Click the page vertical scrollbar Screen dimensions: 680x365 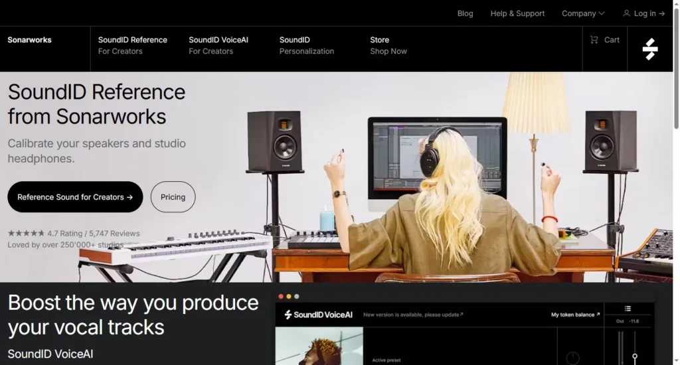click(x=676, y=66)
